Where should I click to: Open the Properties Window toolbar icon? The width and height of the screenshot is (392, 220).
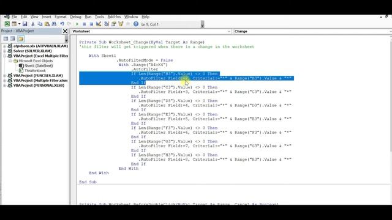(114, 24)
